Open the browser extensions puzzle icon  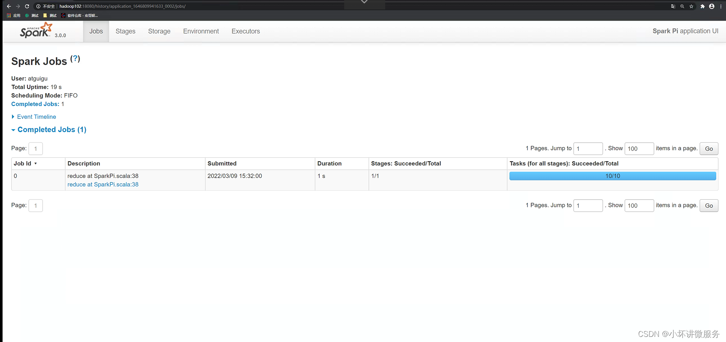point(703,6)
